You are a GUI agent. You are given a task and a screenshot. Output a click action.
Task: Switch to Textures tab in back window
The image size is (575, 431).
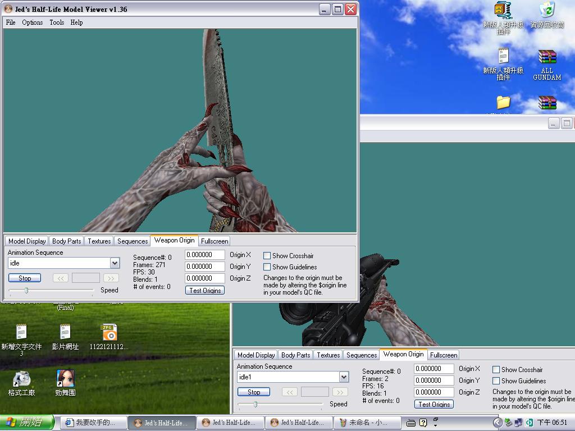pos(328,355)
